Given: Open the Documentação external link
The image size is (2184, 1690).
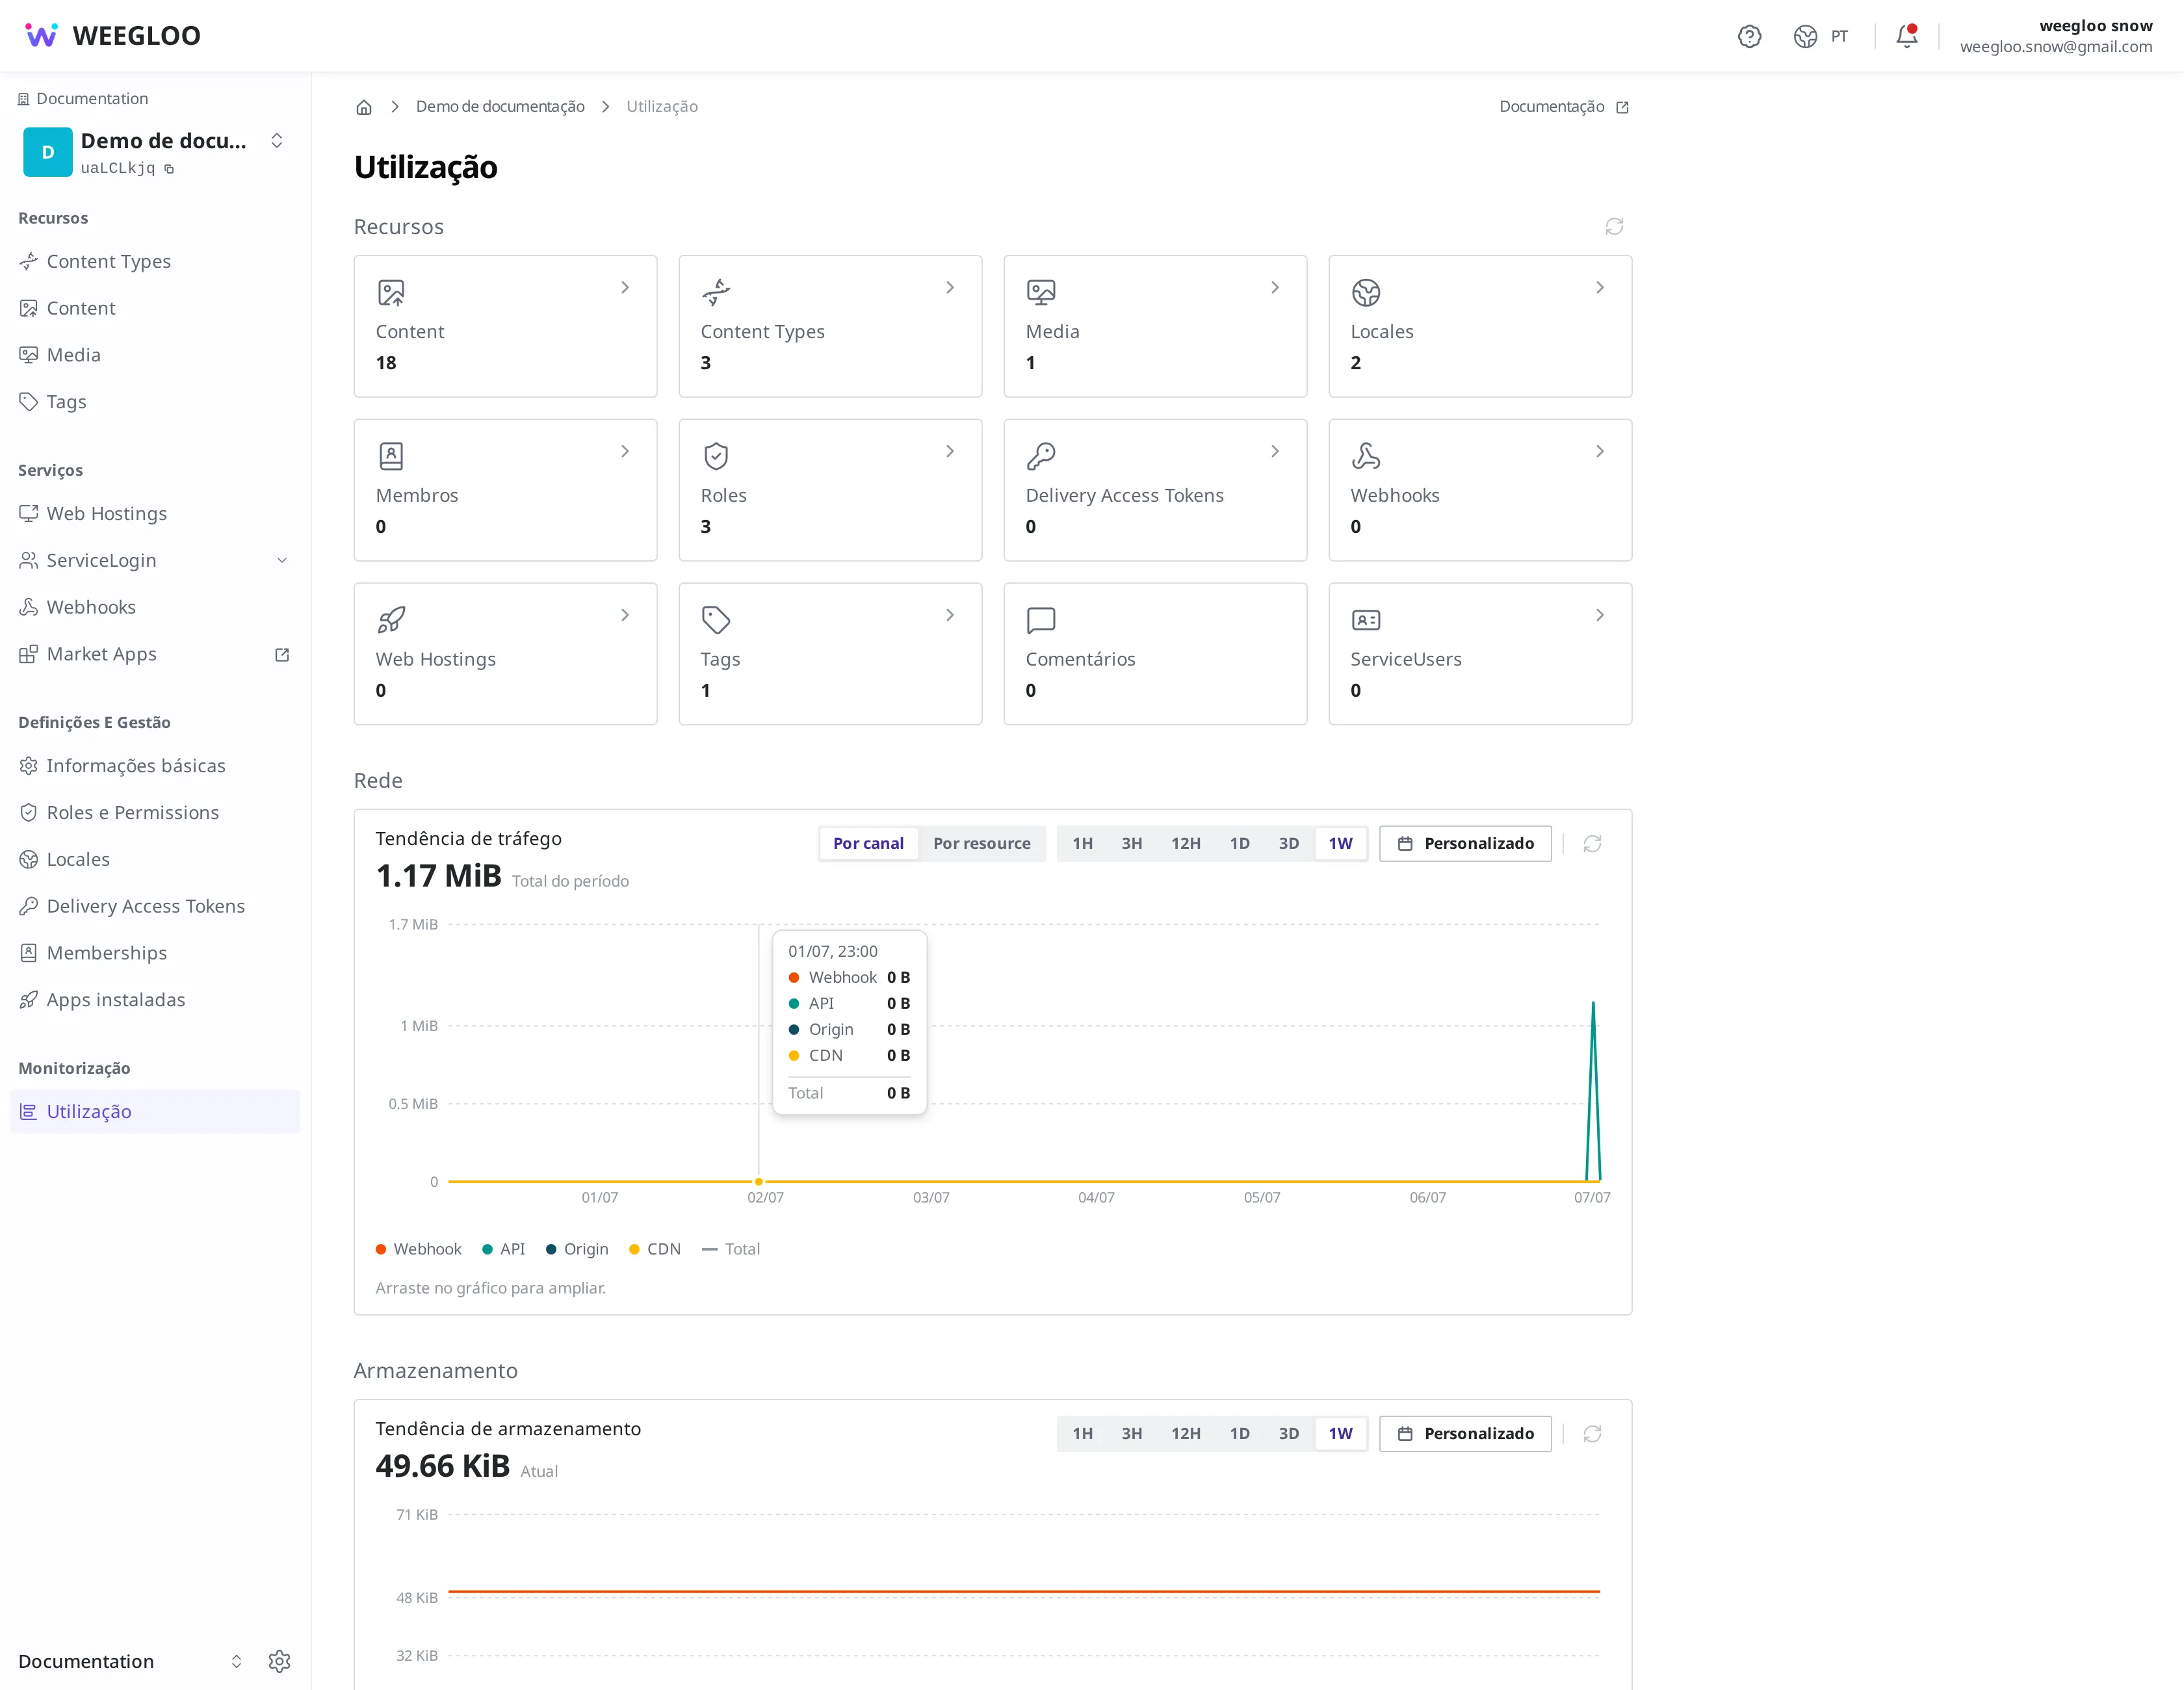Looking at the screenshot, I should pos(1564,107).
